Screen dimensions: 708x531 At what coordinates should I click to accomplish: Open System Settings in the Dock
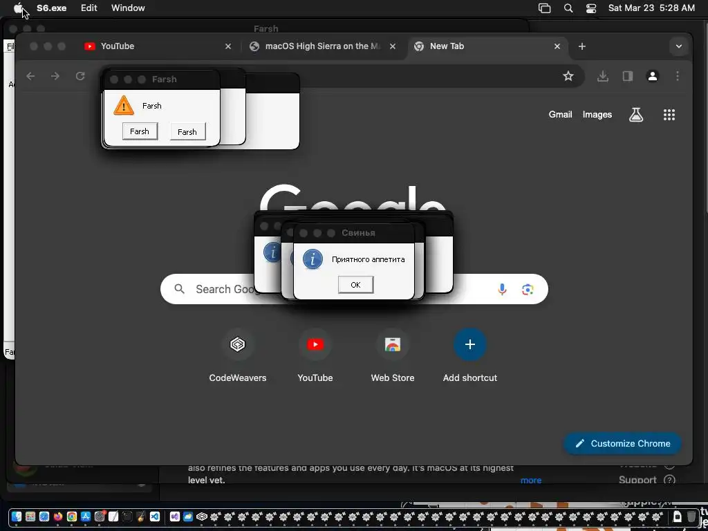click(100, 516)
